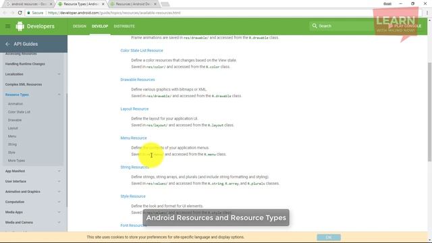This screenshot has height=243, width=432.
Task: Open Drawable sidebar sub-item
Action: point(15,120)
